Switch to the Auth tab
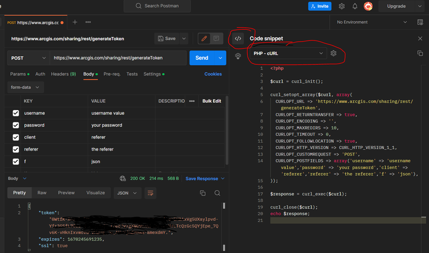Viewport: 429px width, 253px height. click(40, 74)
